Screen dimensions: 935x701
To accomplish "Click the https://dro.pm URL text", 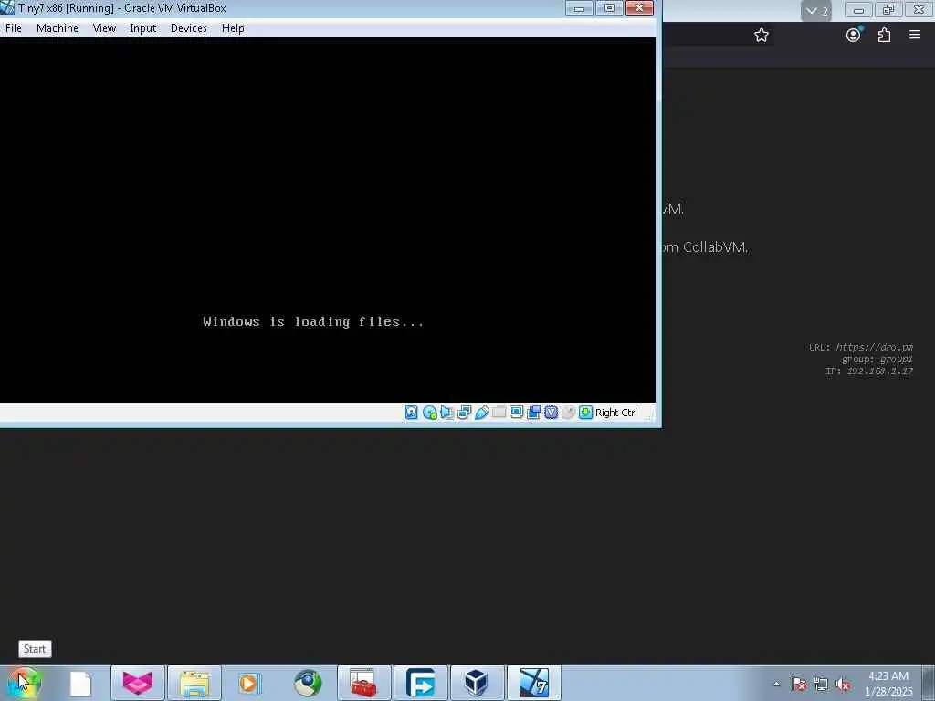I will [874, 347].
